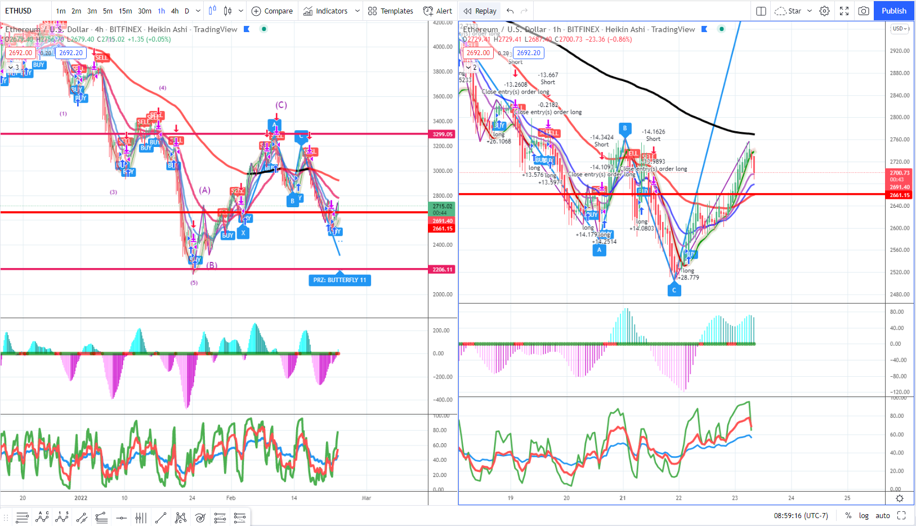Open Templates menu
916x526 pixels.
click(390, 11)
